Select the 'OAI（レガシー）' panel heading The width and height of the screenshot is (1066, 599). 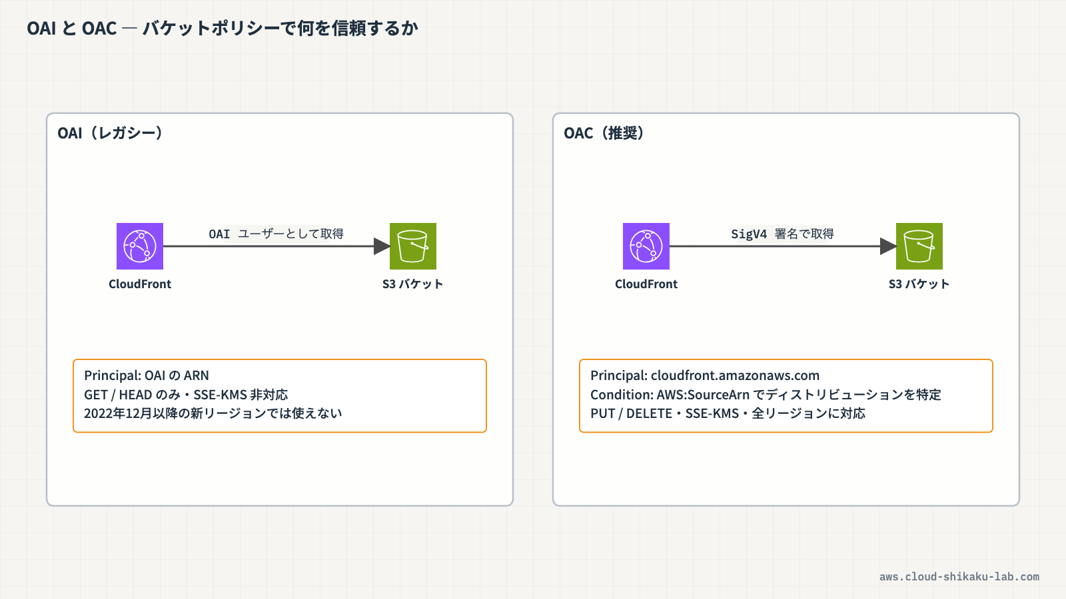tap(111, 133)
